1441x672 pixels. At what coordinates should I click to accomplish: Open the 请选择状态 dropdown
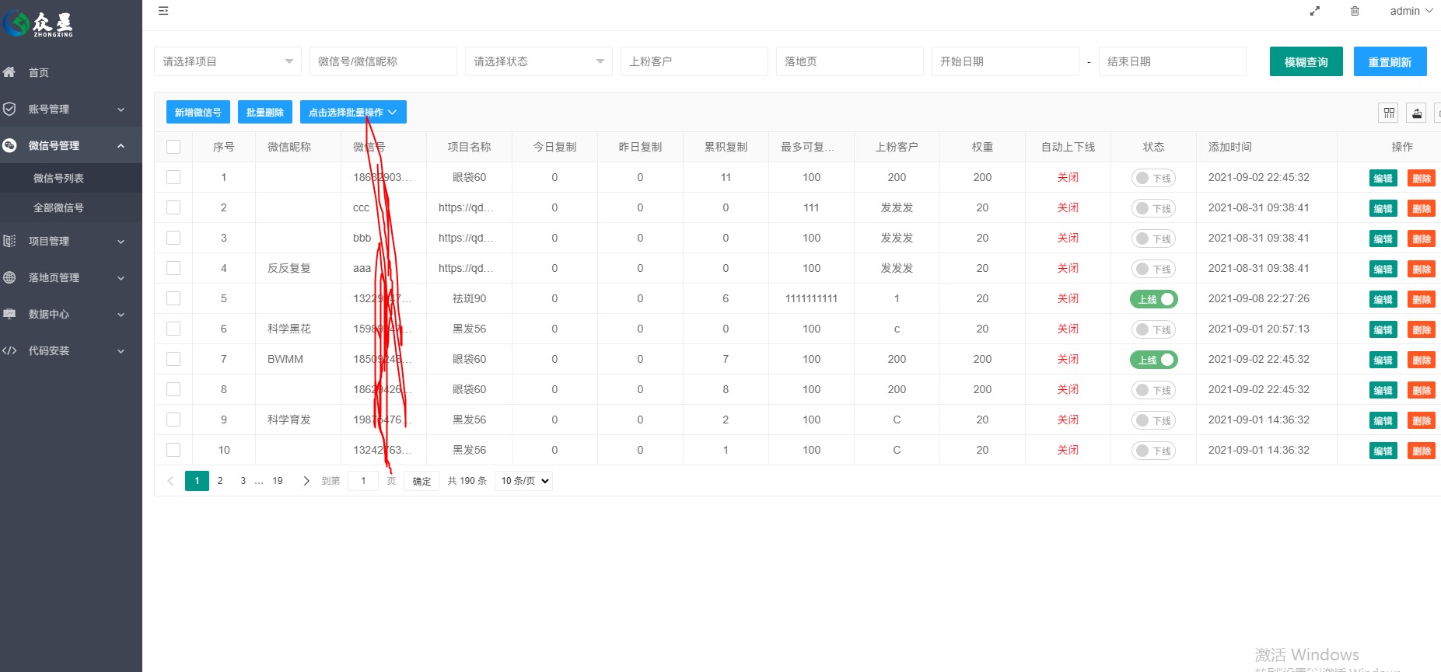(x=539, y=61)
